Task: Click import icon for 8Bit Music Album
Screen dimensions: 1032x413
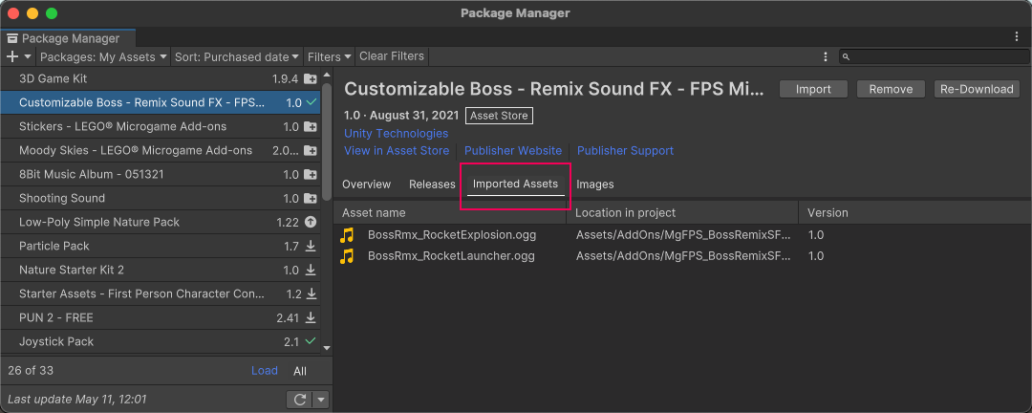Action: (x=311, y=175)
